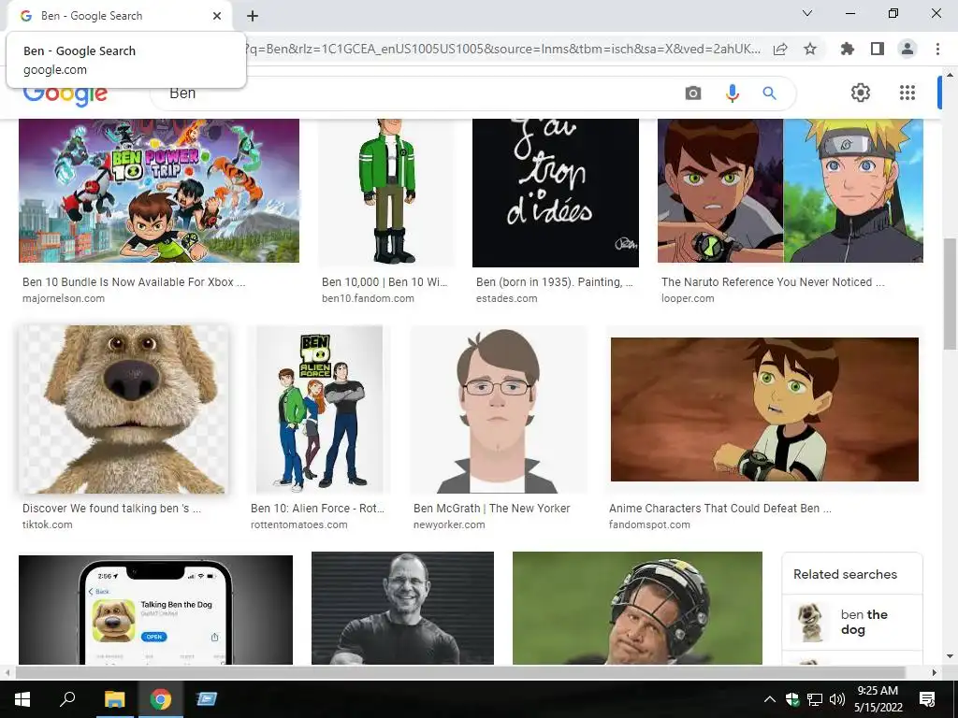
Task: Open Windows Security shield tray icon
Action: [x=792, y=699]
